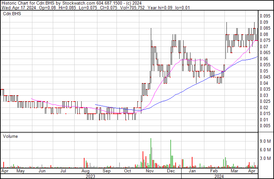Click the 0.005 price axis label
Viewport: 274px width, 179px height.
click(x=265, y=126)
